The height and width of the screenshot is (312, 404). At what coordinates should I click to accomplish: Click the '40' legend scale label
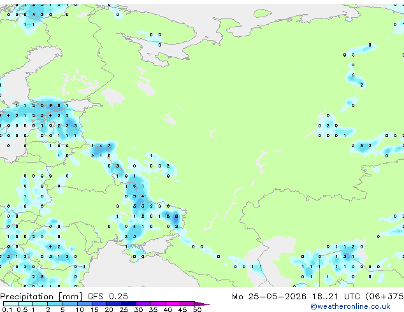(168, 309)
